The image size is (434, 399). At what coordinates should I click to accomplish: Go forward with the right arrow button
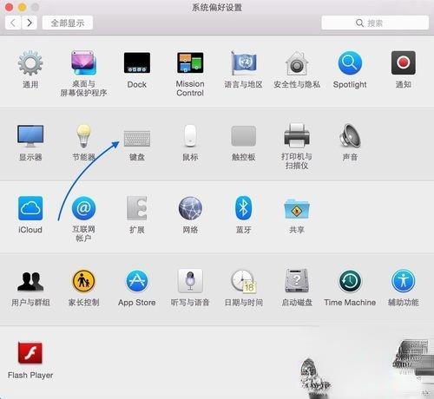[x=30, y=23]
